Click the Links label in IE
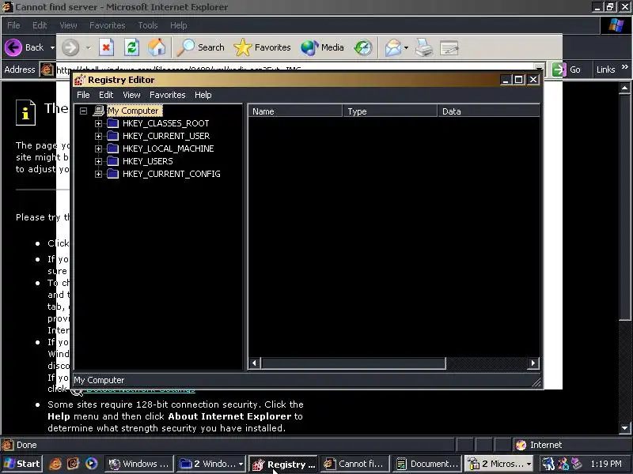The width and height of the screenshot is (633, 474). click(x=605, y=70)
